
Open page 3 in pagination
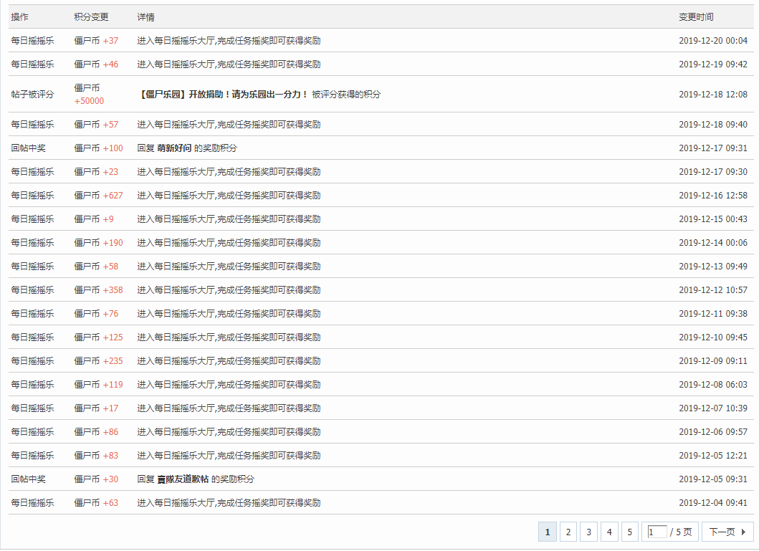coord(588,532)
